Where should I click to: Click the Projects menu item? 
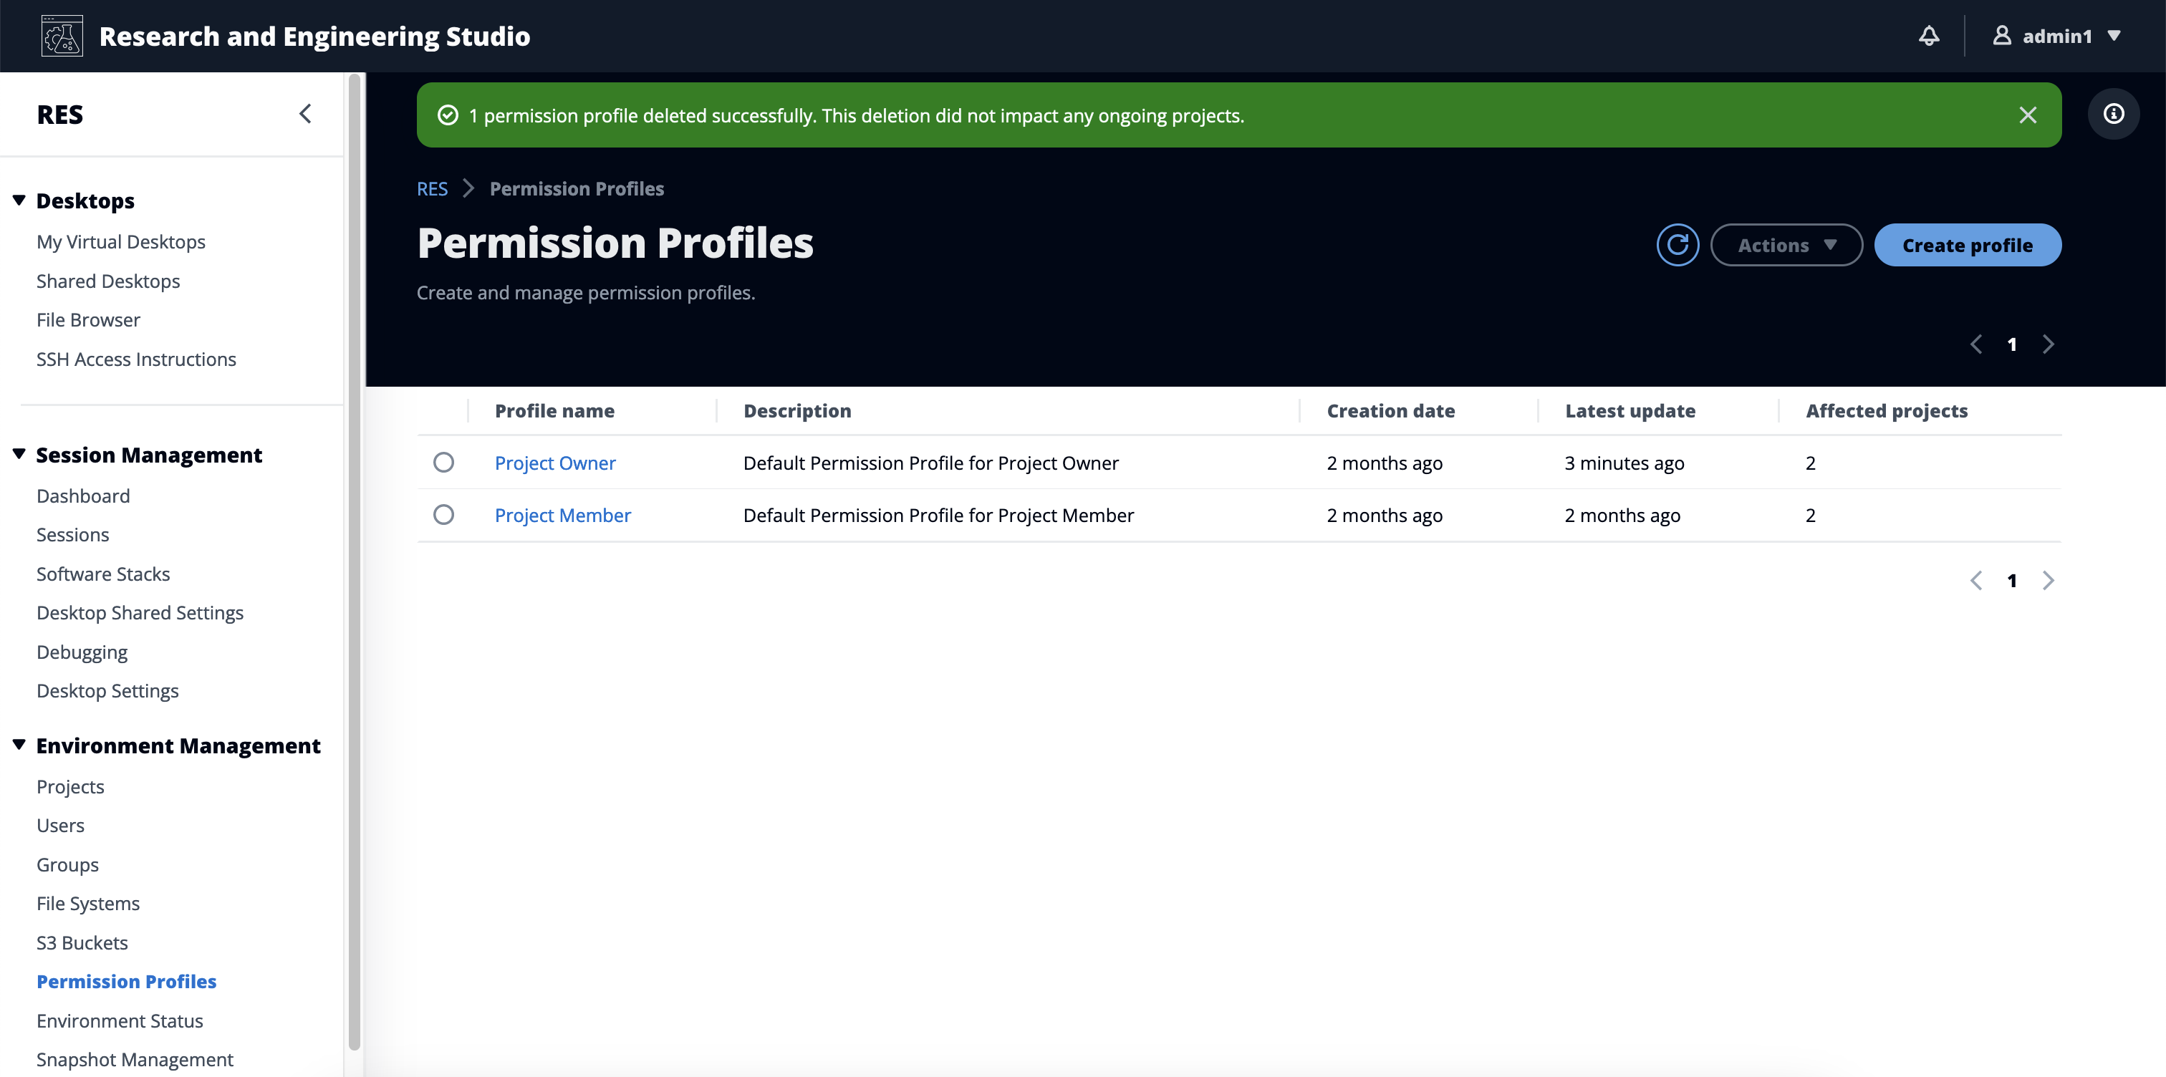click(x=70, y=786)
